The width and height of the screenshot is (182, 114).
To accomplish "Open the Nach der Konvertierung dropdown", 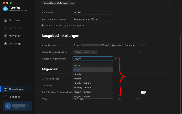I will pyautogui.click(x=93, y=19).
